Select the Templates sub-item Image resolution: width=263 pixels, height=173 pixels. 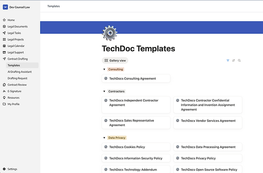coord(22,65)
